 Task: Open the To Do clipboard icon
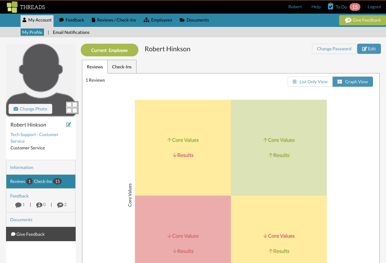pyautogui.click(x=331, y=6)
